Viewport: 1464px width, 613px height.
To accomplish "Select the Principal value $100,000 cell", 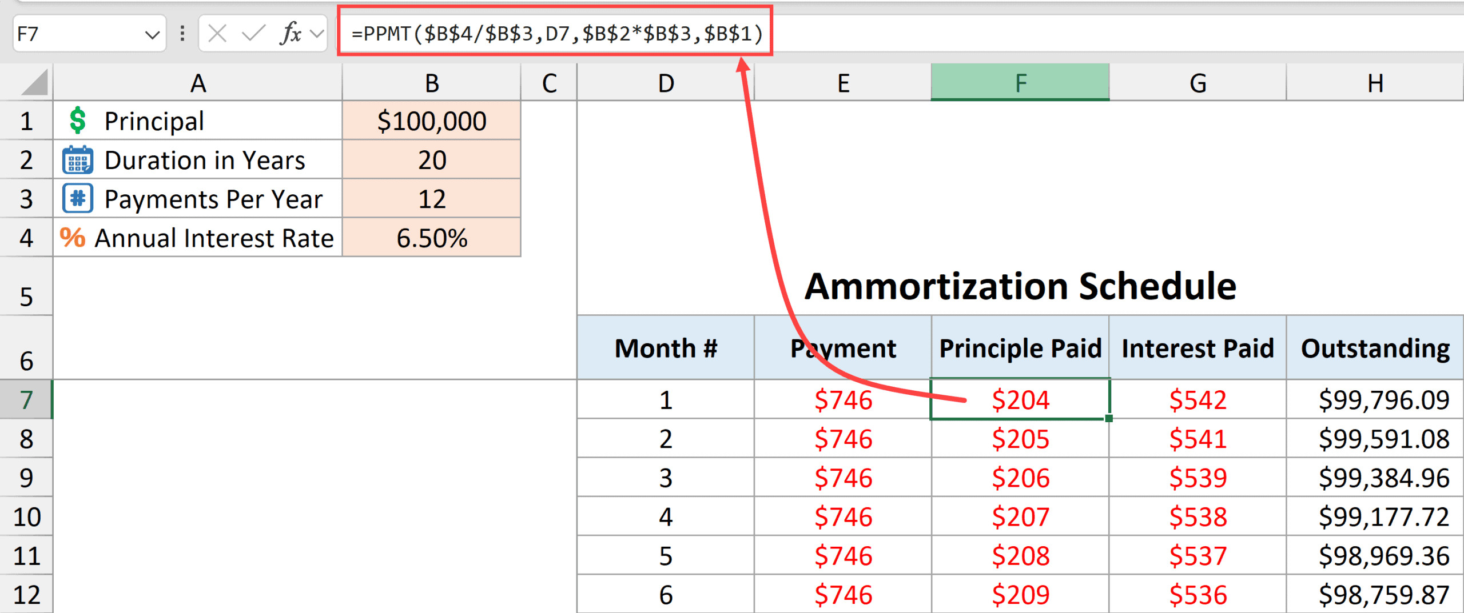I will [x=431, y=121].
